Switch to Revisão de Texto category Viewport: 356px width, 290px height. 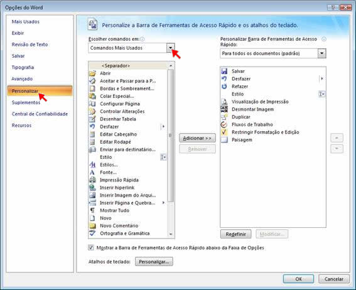tap(30, 45)
